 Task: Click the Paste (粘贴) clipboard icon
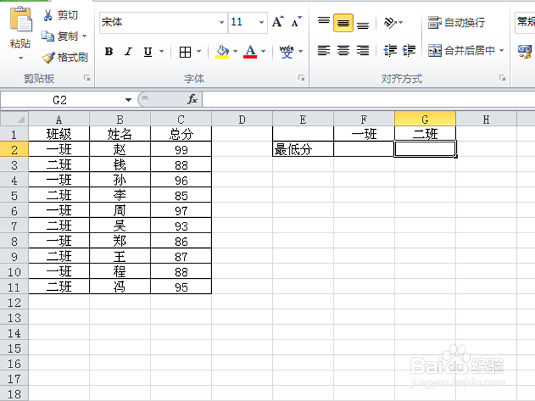(x=21, y=20)
